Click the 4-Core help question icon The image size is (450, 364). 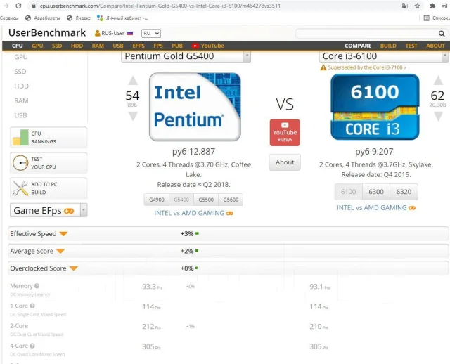32,346
